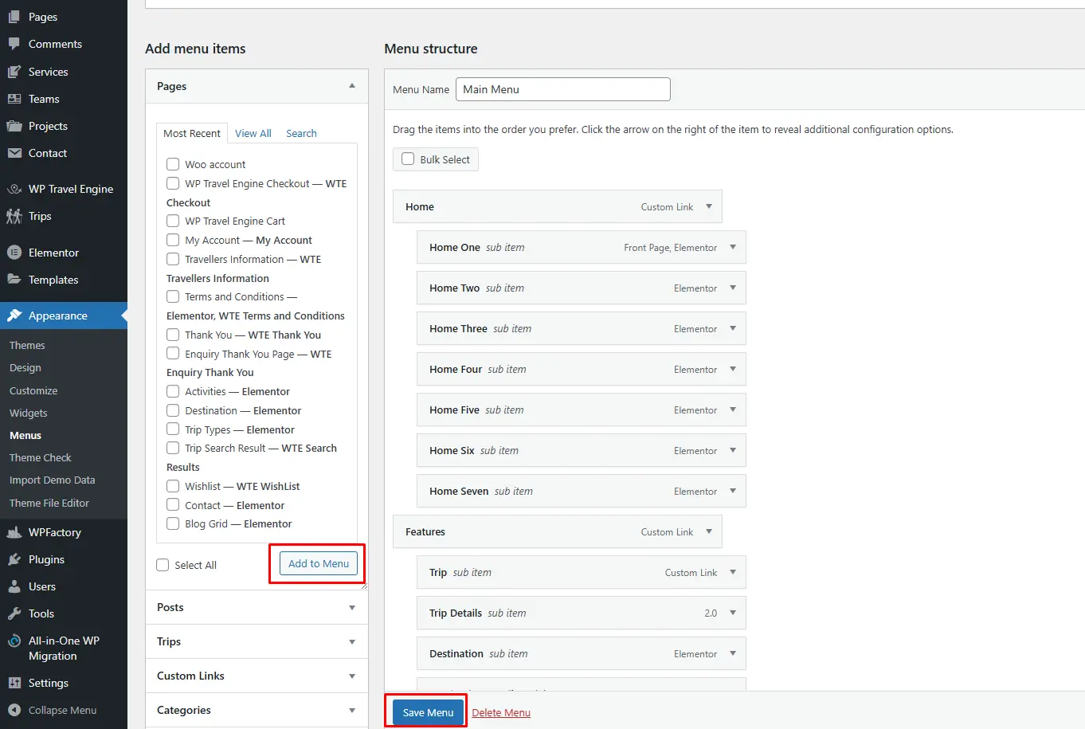Click the Save Menu button

click(428, 712)
